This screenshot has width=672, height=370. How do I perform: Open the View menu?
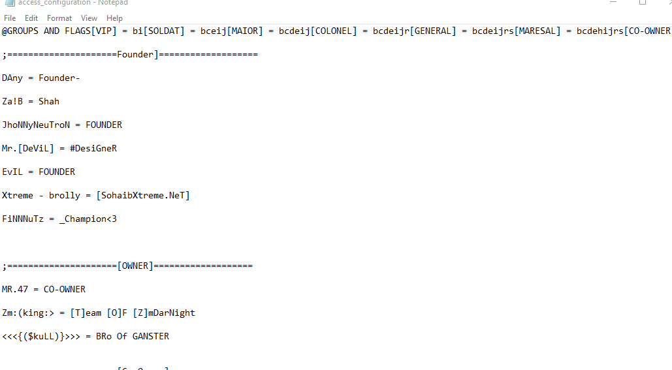coord(89,18)
